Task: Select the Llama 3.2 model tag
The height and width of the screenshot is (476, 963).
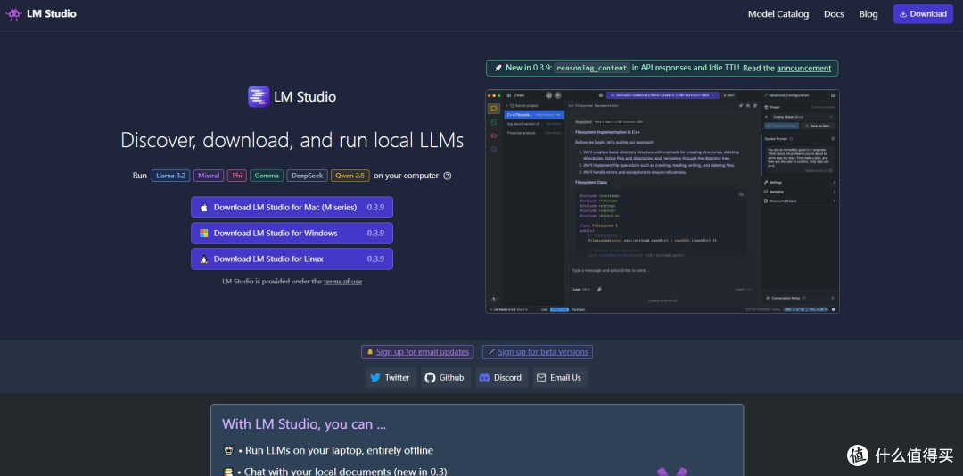Action: coord(170,176)
